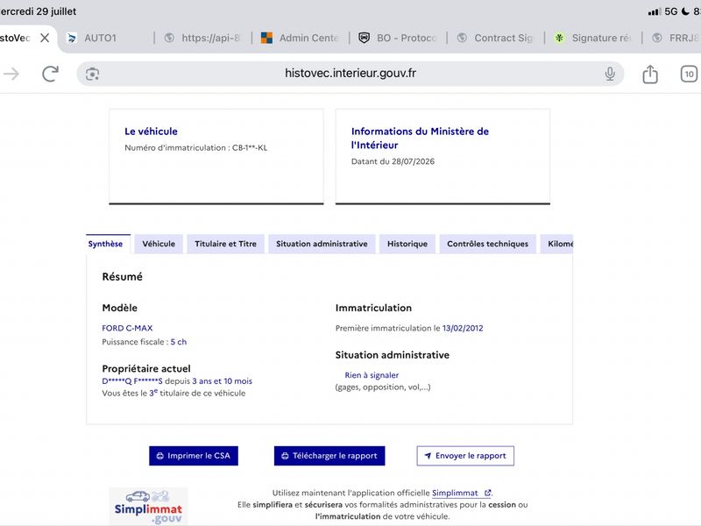Viewport: 701px width, 526px height.
Task: Click the 3 ans et 10 mois duration
Action: pos(223,381)
